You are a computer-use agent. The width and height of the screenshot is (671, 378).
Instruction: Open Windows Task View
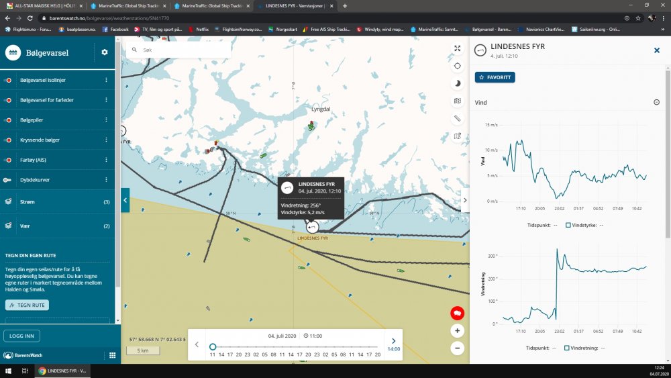(25, 371)
